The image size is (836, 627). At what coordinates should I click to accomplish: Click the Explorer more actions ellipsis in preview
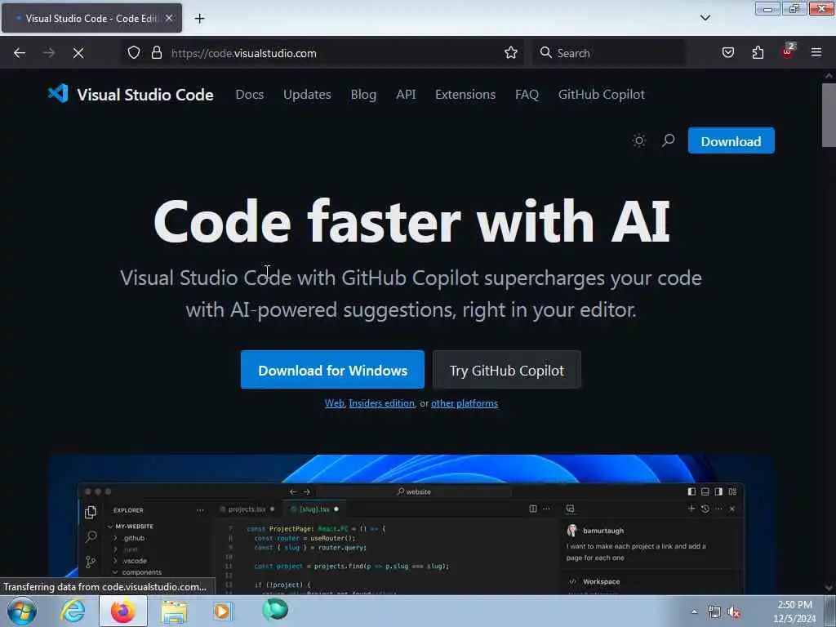click(200, 510)
